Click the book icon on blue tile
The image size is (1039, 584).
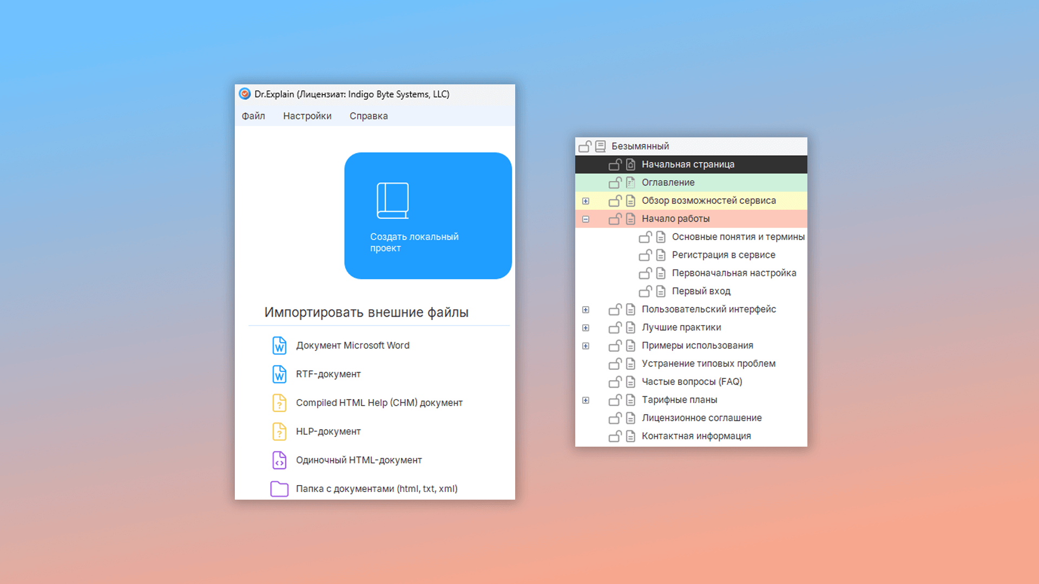tap(392, 201)
